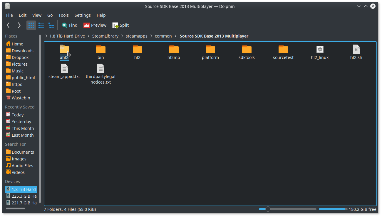
Task: Open the File menu
Action: 9,15
